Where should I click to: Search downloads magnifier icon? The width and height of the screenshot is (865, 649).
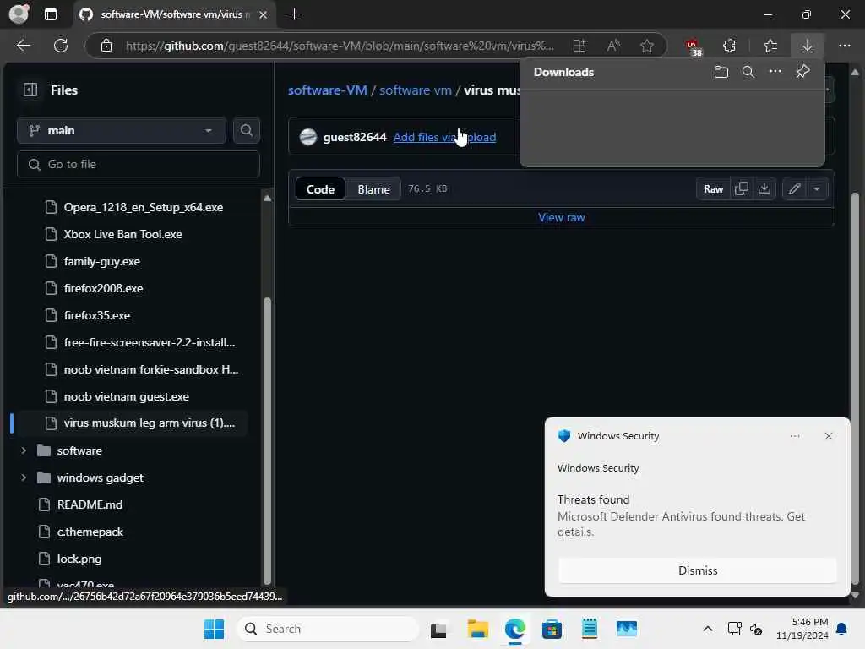[748, 72]
